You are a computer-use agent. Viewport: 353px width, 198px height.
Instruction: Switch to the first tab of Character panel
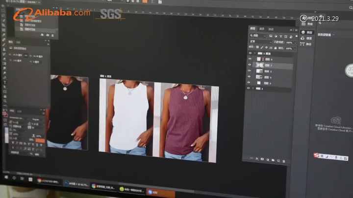[x=12, y=111]
